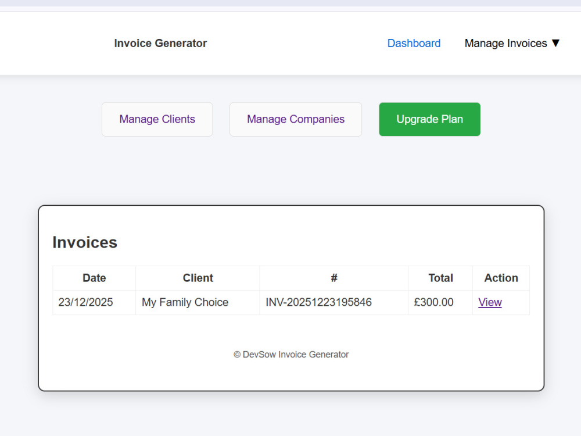The height and width of the screenshot is (436, 581).
Task: Open Manage Companies
Action: tap(296, 119)
